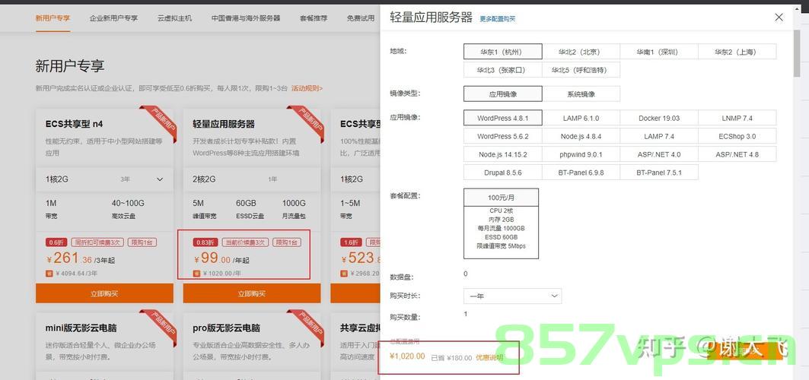Pick Docker 19.03 application image
The height and width of the screenshot is (380, 809).
(659, 118)
